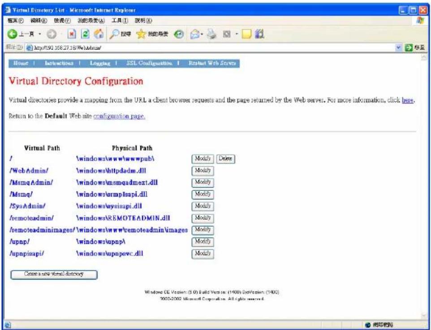Click Modify for /remoteadmin/ row

(203, 218)
